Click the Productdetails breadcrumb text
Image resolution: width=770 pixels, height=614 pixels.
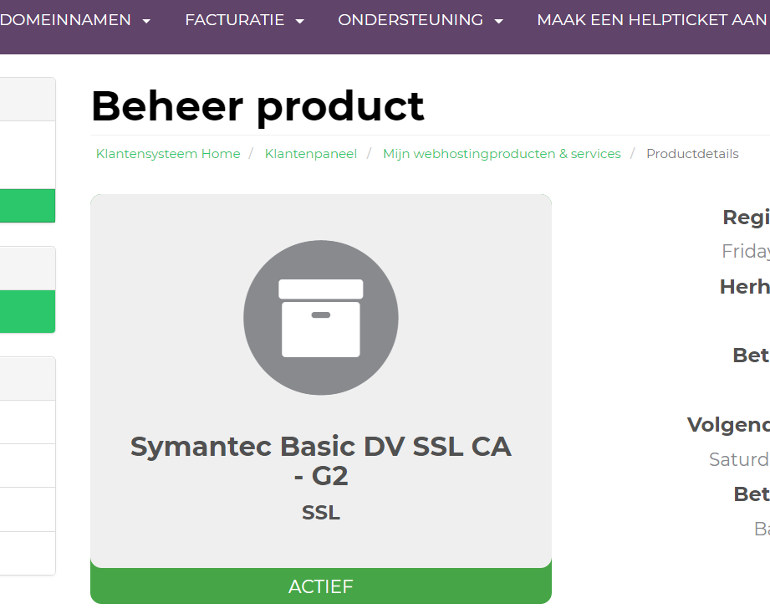[x=692, y=154]
